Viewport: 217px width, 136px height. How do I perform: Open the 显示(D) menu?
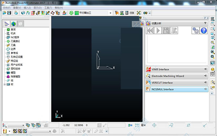38,8
